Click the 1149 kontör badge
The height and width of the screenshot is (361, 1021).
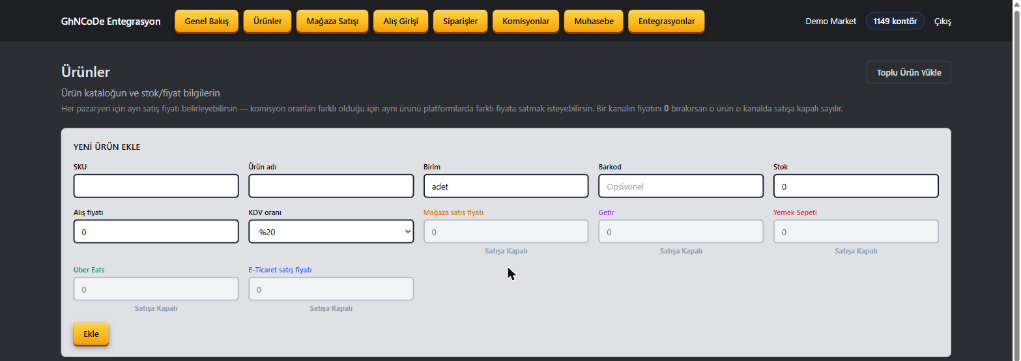(895, 21)
